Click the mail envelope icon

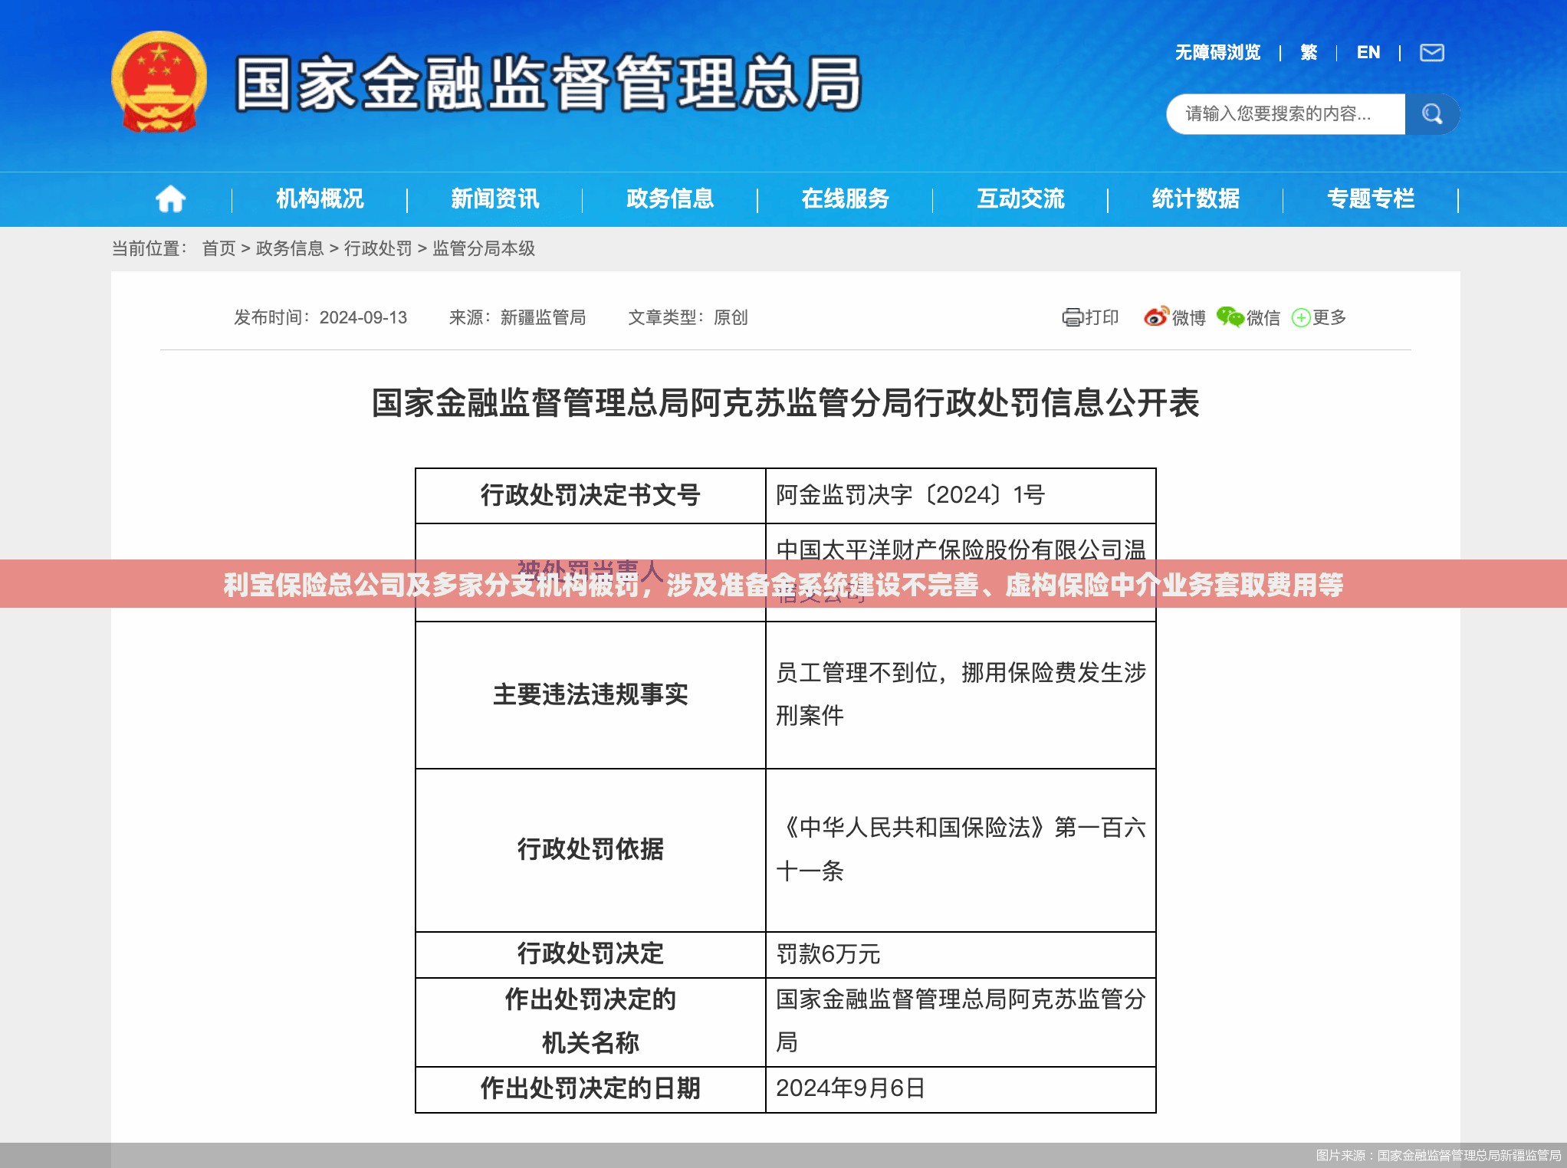[1431, 52]
